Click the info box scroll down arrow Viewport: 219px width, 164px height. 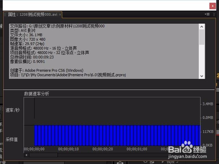[x=202, y=76]
